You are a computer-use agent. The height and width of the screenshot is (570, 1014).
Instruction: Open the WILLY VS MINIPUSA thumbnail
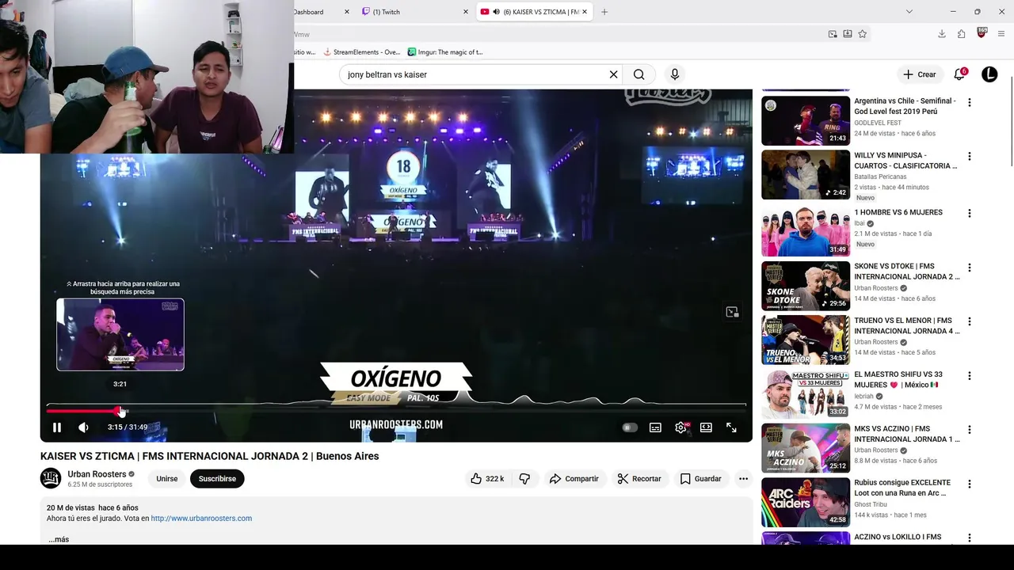(x=806, y=175)
